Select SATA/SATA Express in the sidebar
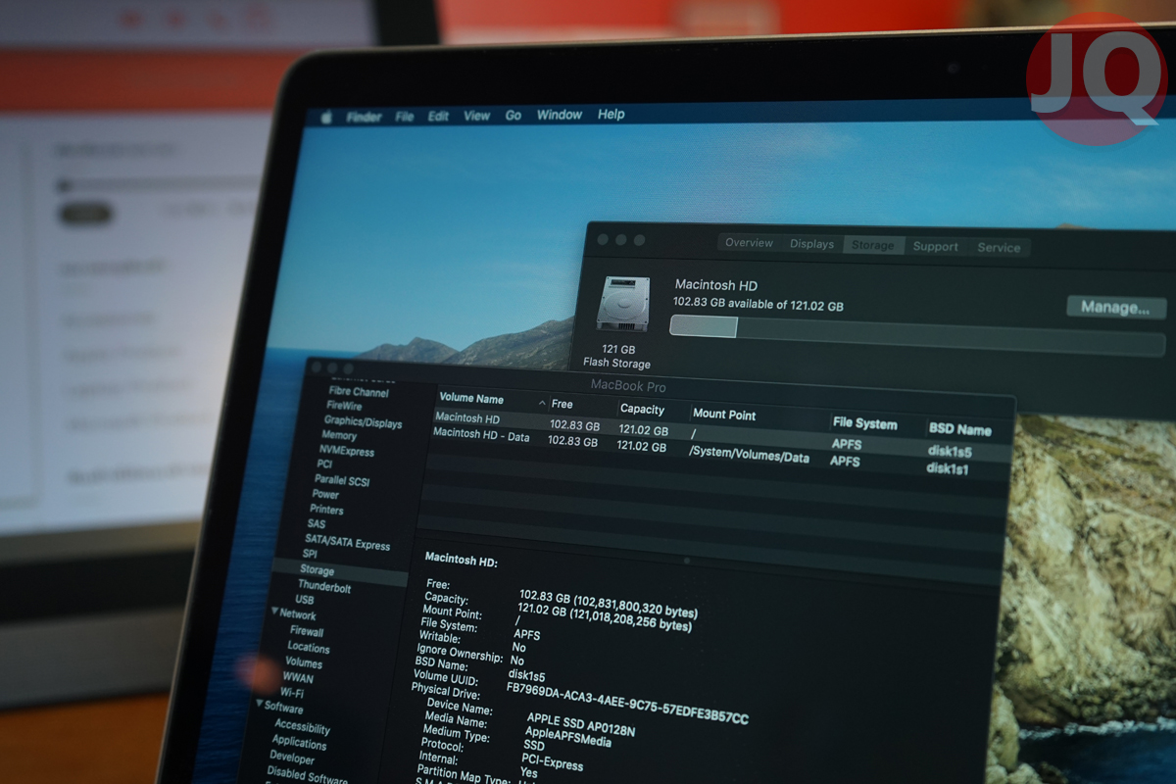This screenshot has width=1176, height=784. pyautogui.click(x=347, y=542)
